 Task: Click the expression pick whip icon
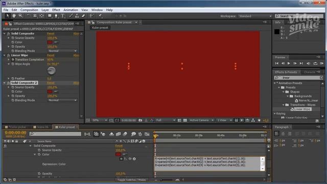point(130,159)
